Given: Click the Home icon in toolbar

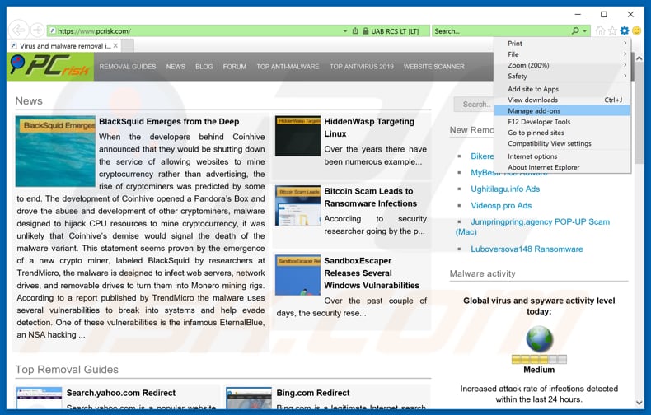Looking at the screenshot, I should 601,30.
